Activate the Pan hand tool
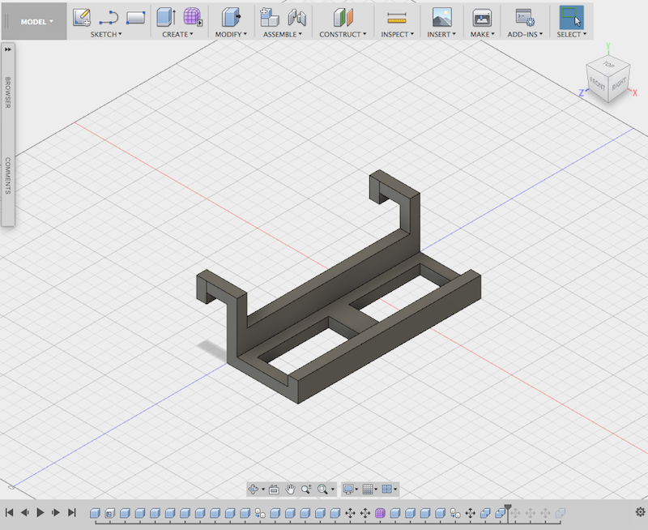This screenshot has height=530, width=648. (290, 489)
